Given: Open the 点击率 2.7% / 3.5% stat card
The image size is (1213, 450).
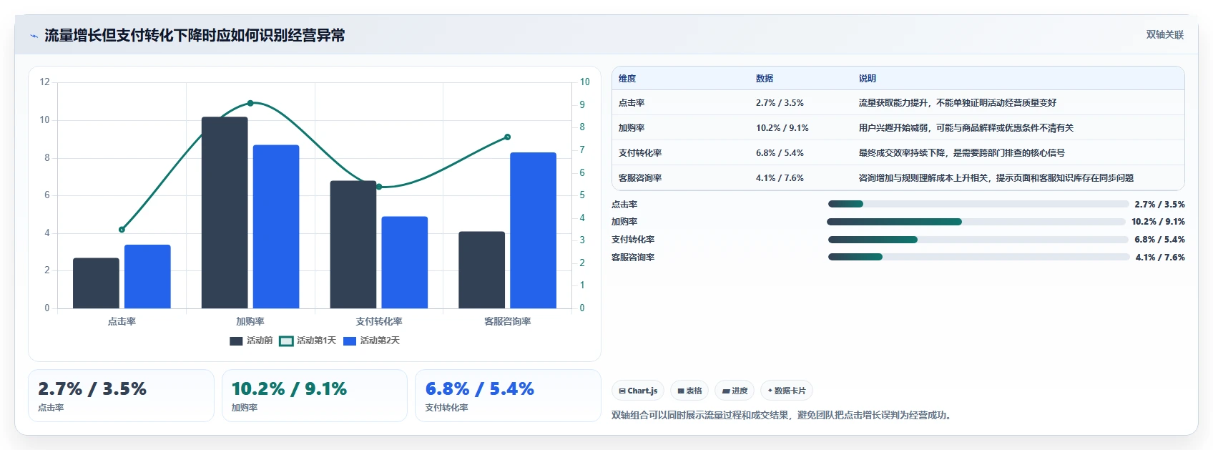Looking at the screenshot, I should click(x=121, y=396).
